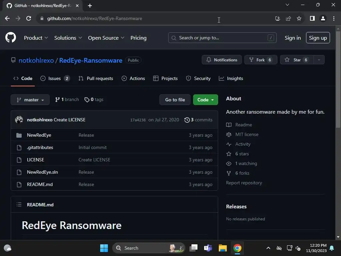
Task: Switch to the Pull requests tab
Action: coord(96,78)
